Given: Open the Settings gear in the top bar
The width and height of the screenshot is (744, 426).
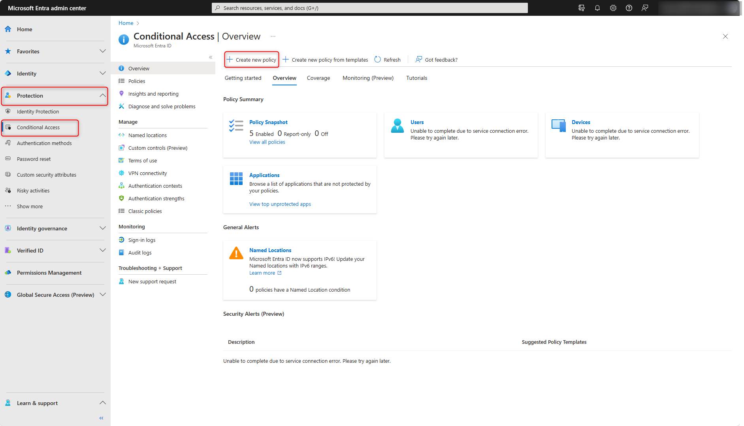Looking at the screenshot, I should 613,8.
